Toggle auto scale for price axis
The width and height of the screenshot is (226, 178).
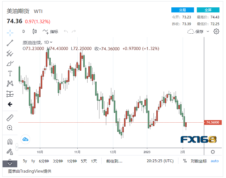[x=215, y=161]
